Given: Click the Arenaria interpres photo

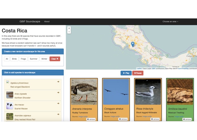Looking at the screenshot, I should (x=84, y=92).
